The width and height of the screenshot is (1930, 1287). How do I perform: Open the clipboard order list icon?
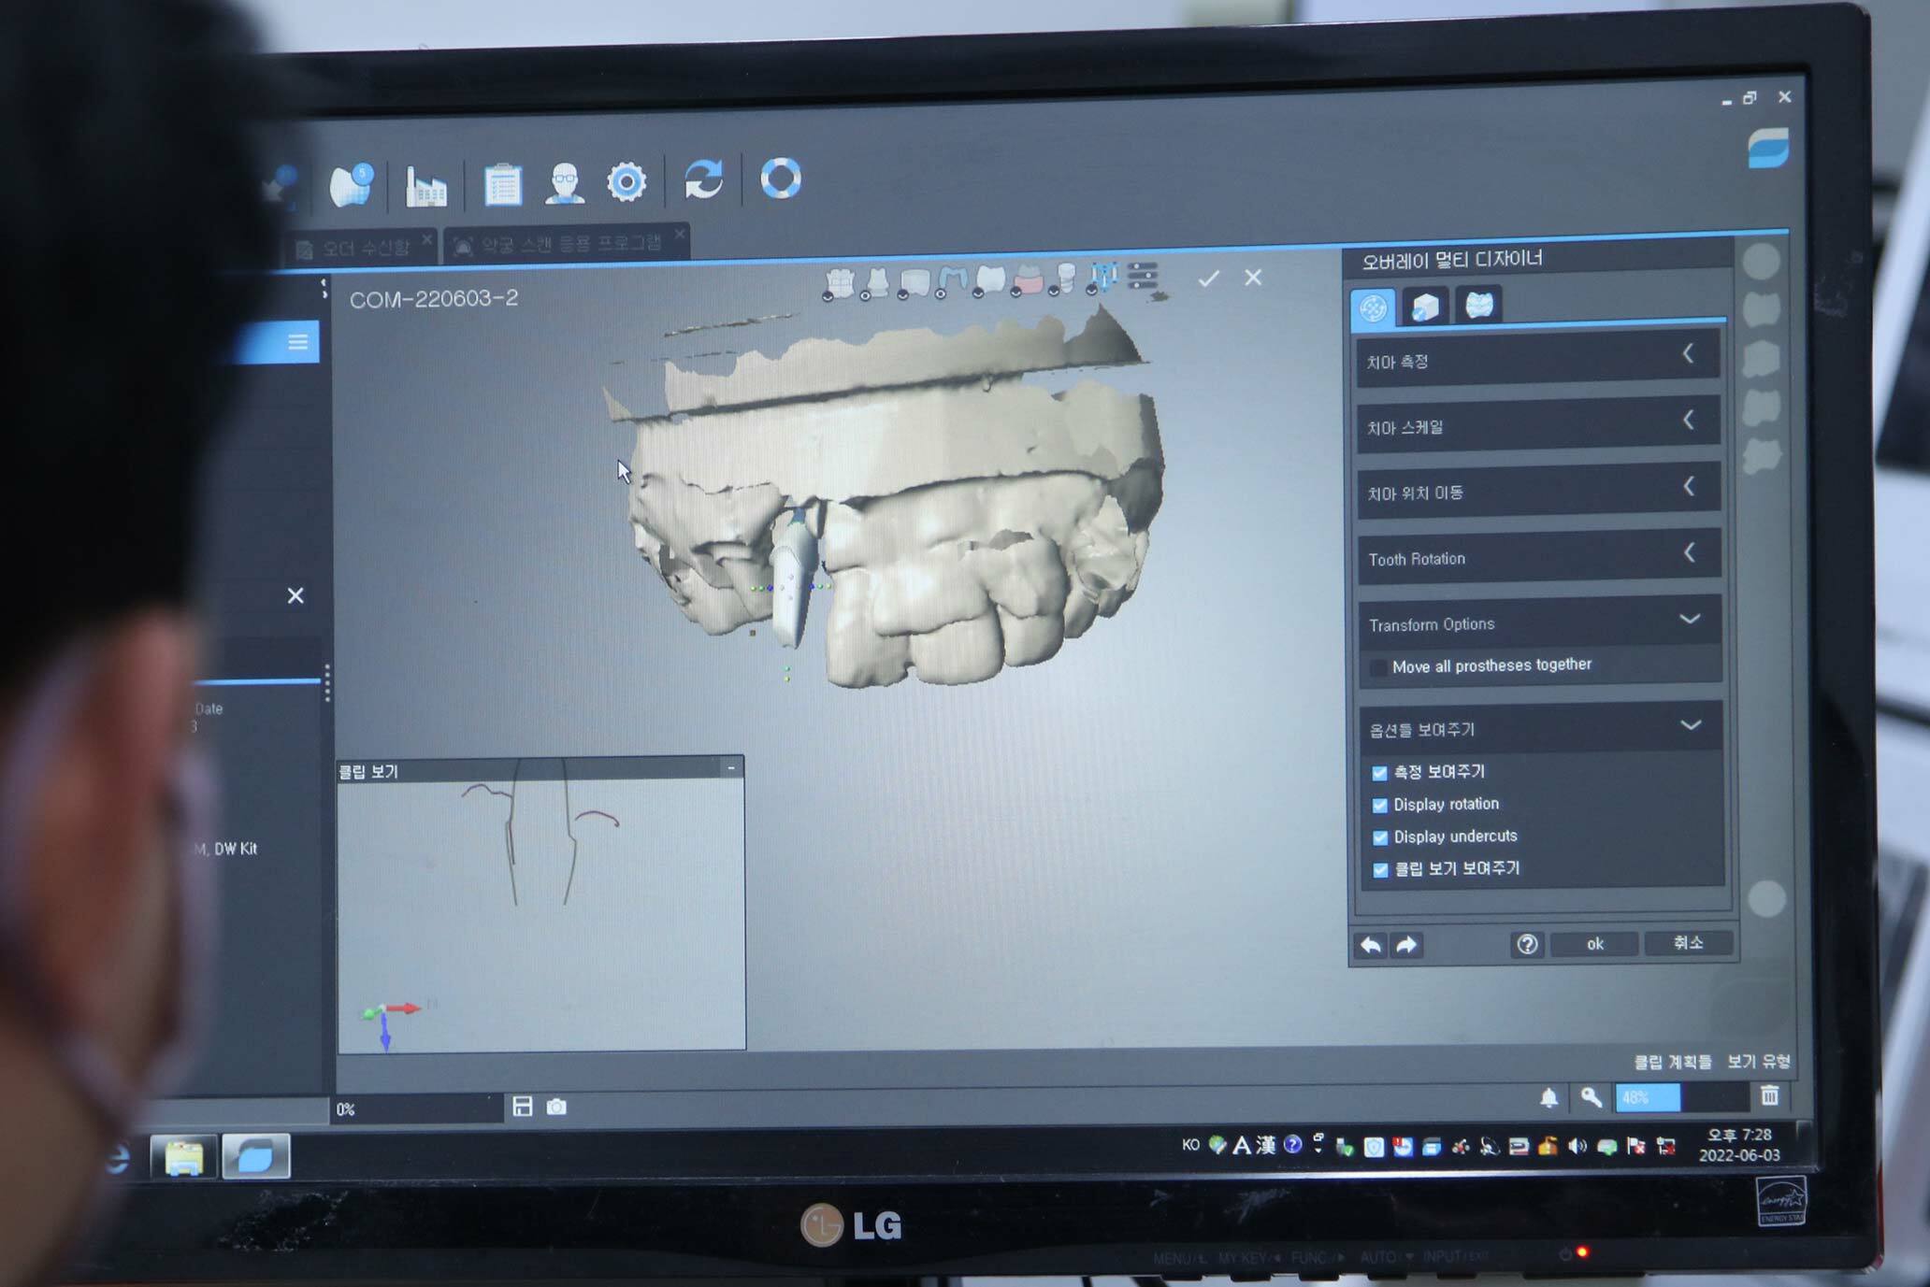coord(502,184)
